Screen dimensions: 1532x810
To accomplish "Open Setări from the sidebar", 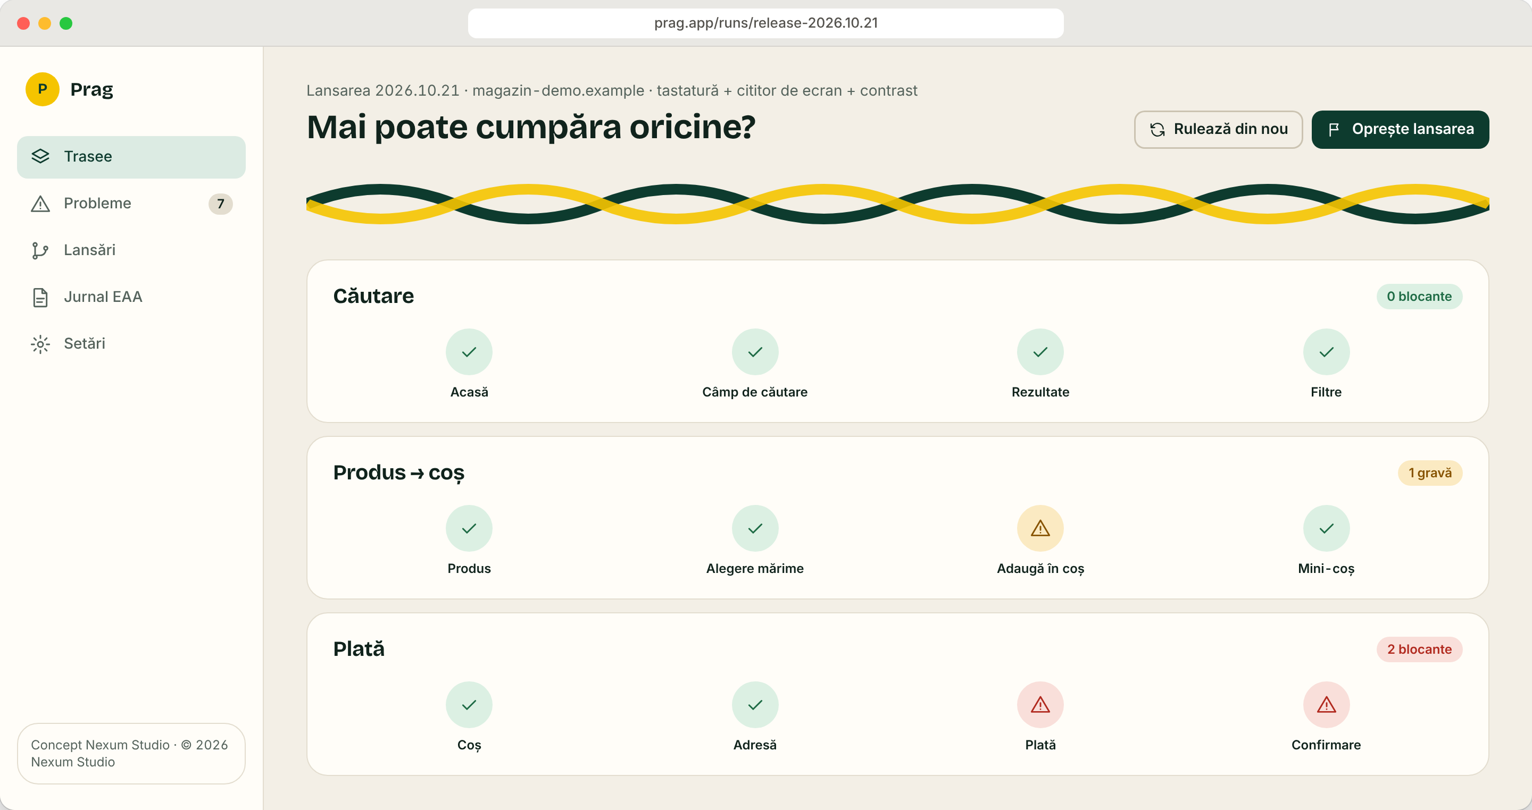I will (131, 344).
